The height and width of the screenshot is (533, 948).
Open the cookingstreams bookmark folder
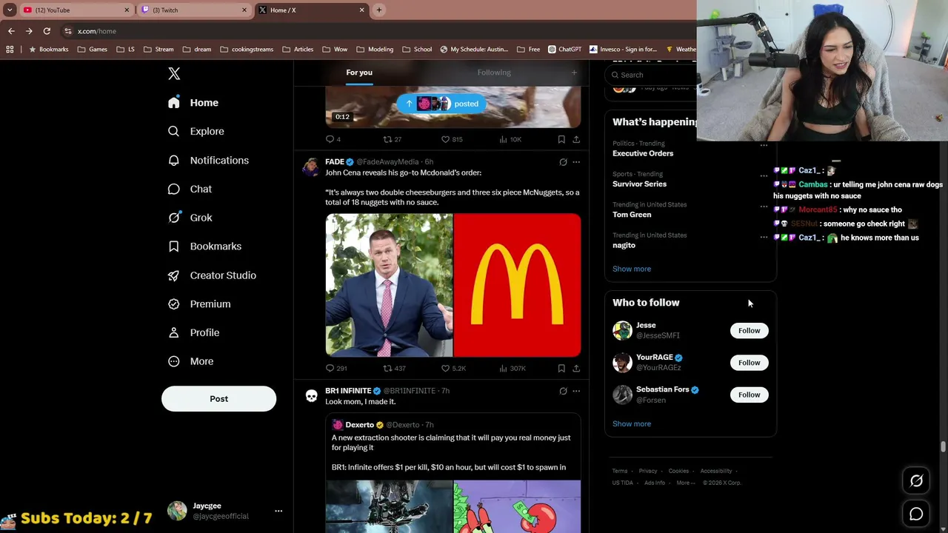247,50
